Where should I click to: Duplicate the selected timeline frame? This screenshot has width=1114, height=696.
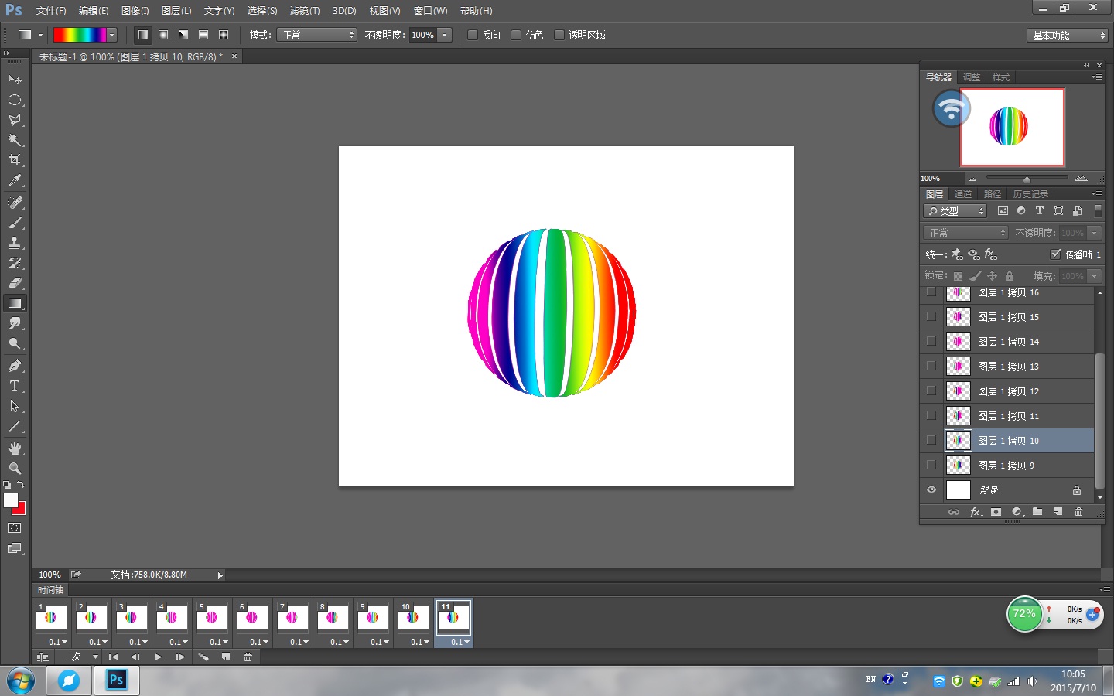pos(226,657)
